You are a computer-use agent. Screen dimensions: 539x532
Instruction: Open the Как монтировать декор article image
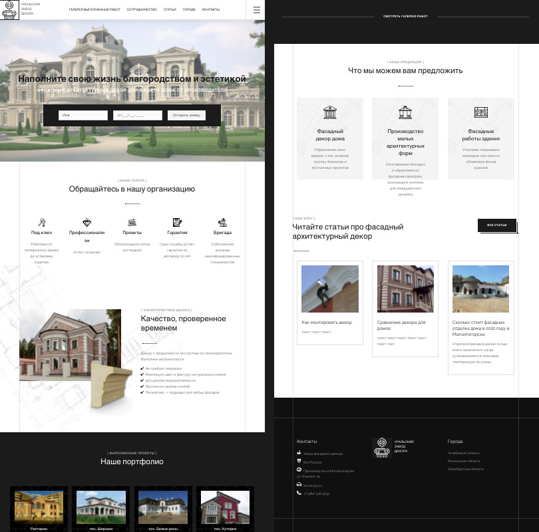click(330, 289)
